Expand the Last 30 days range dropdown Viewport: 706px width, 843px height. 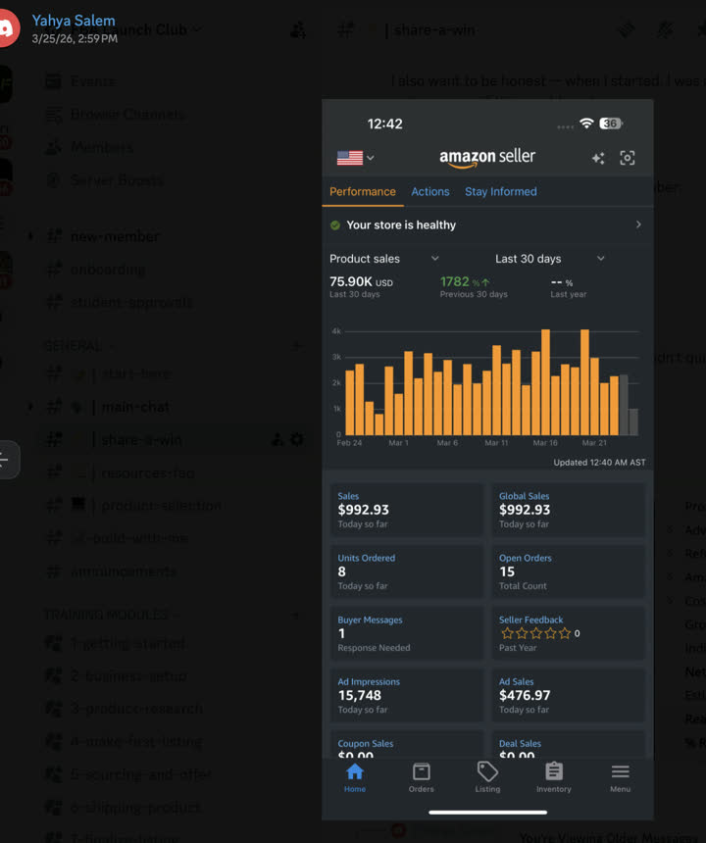coord(549,259)
